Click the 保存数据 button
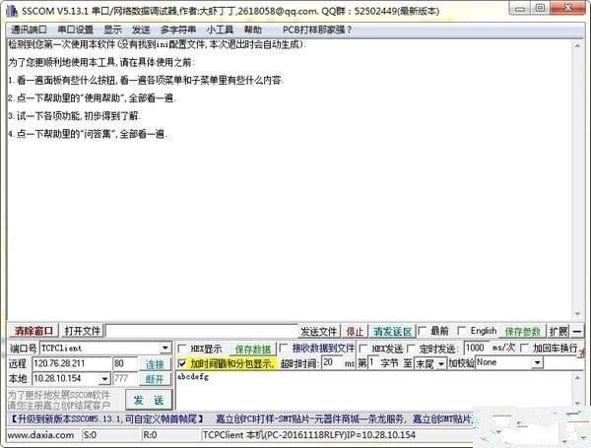591x448 pixels. point(252,349)
